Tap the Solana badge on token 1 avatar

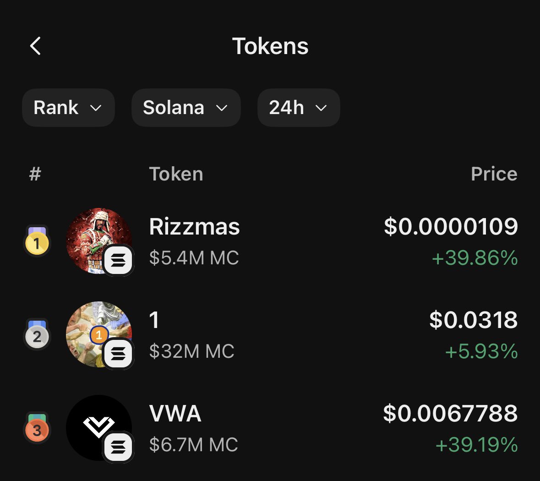tap(118, 354)
